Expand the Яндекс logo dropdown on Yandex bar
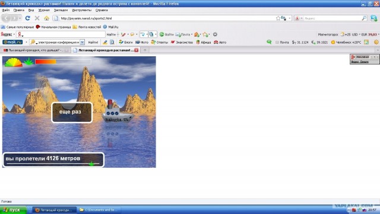The image size is (380, 214). click(x=14, y=34)
